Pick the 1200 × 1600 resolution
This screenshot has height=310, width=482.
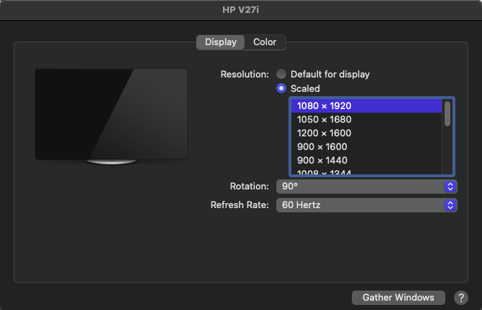pos(366,133)
